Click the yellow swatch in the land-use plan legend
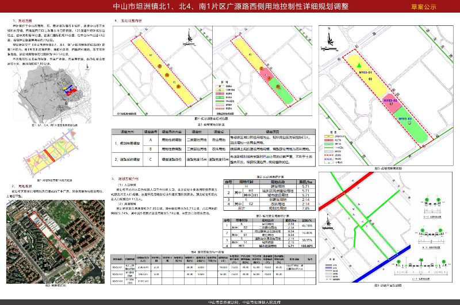The image size is (460, 305). 328,136
